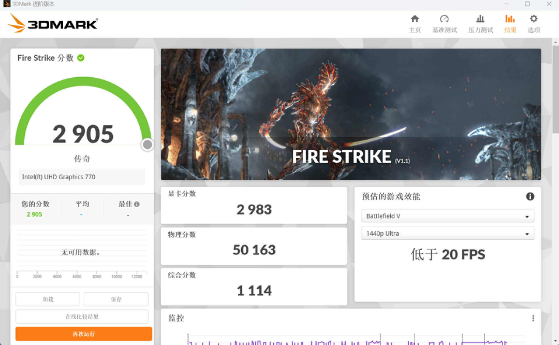Screen dimensions: 559x345
Task: Click the info icon in 预估的游戏效能
Action: click(x=530, y=196)
